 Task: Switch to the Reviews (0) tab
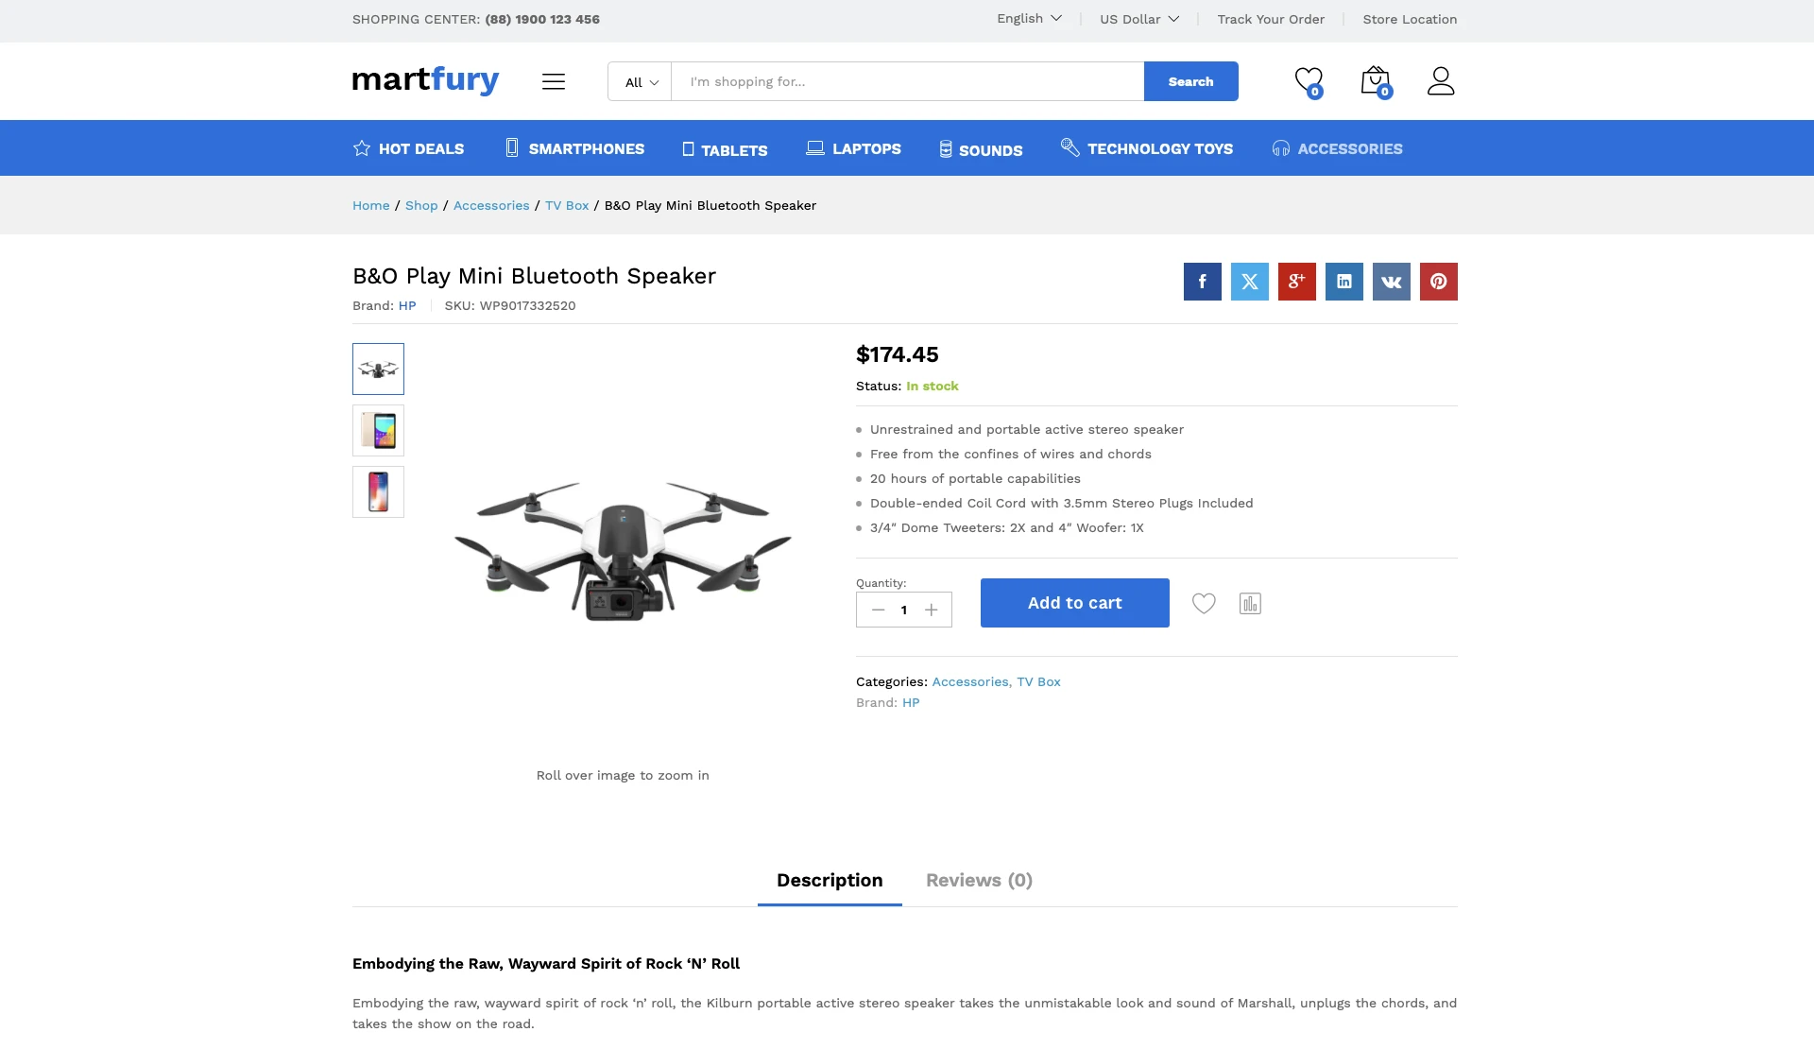(x=979, y=880)
